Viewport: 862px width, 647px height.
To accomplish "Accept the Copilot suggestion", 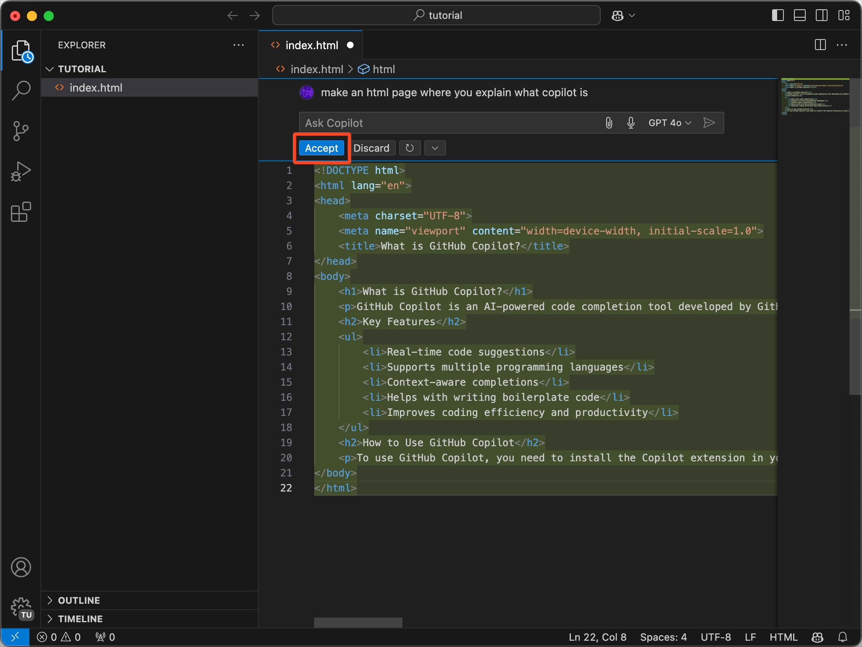I will 321,148.
